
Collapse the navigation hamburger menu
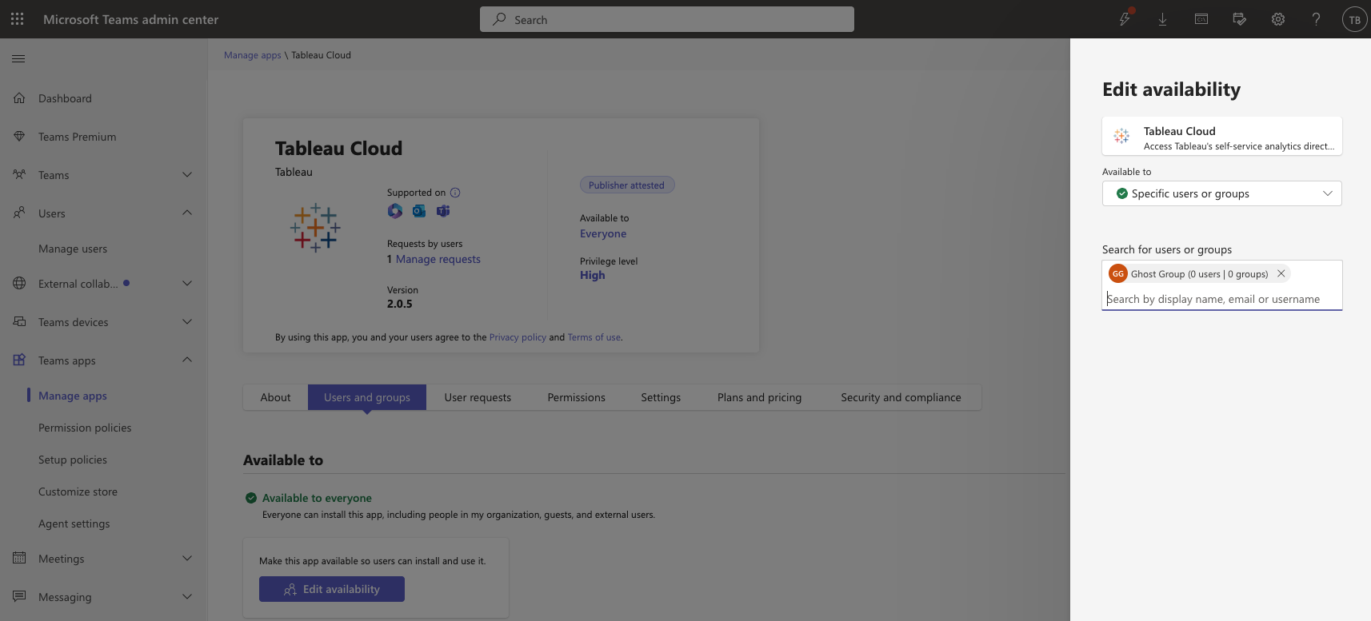click(x=18, y=58)
